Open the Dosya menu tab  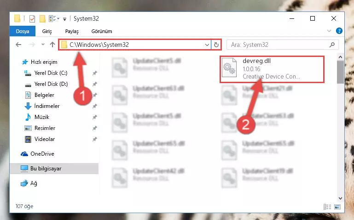pos(23,31)
